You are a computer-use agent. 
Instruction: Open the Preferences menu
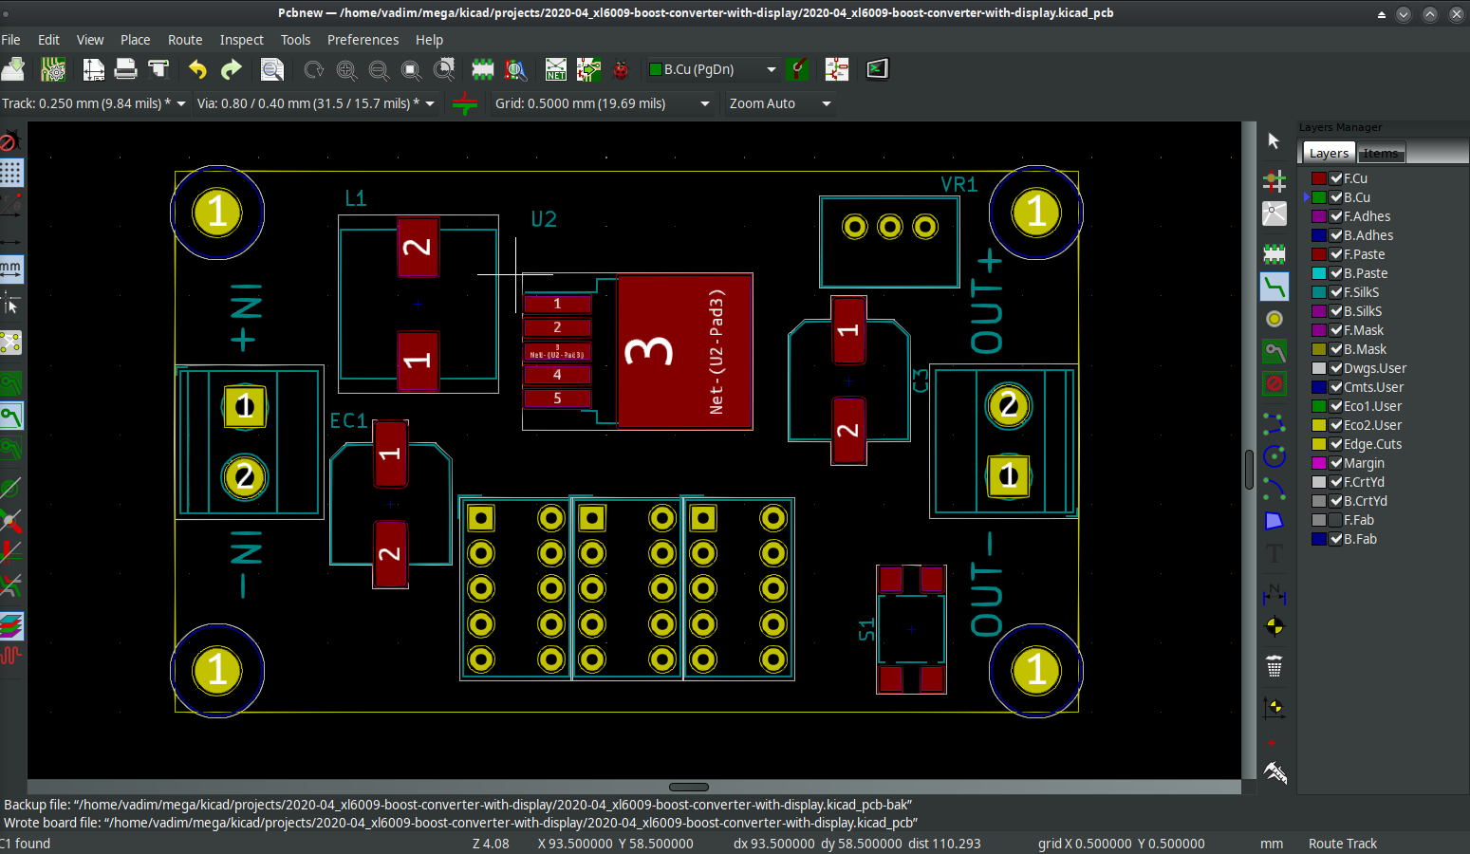(363, 40)
